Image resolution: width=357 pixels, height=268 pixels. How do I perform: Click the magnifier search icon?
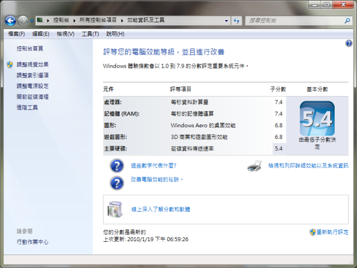coord(347,21)
